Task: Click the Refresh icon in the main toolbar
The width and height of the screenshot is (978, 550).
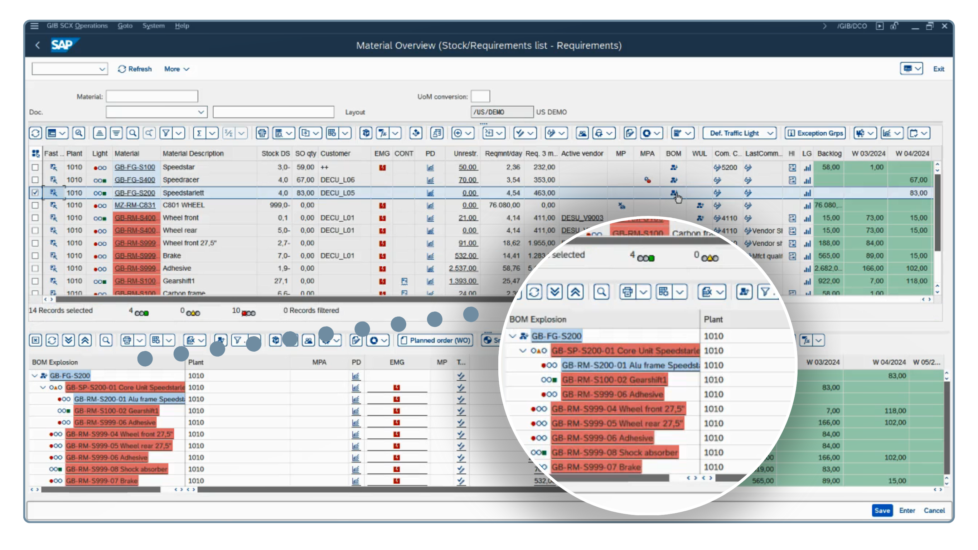Action: 35,133
